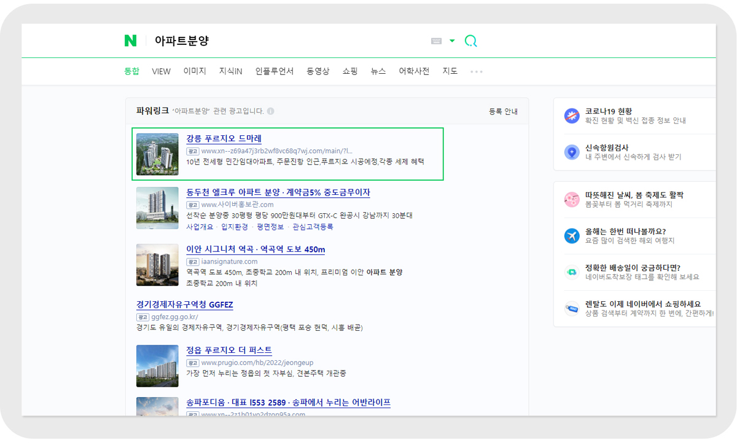Open the 이안 시그니처 역곡 ad title

pos(255,249)
